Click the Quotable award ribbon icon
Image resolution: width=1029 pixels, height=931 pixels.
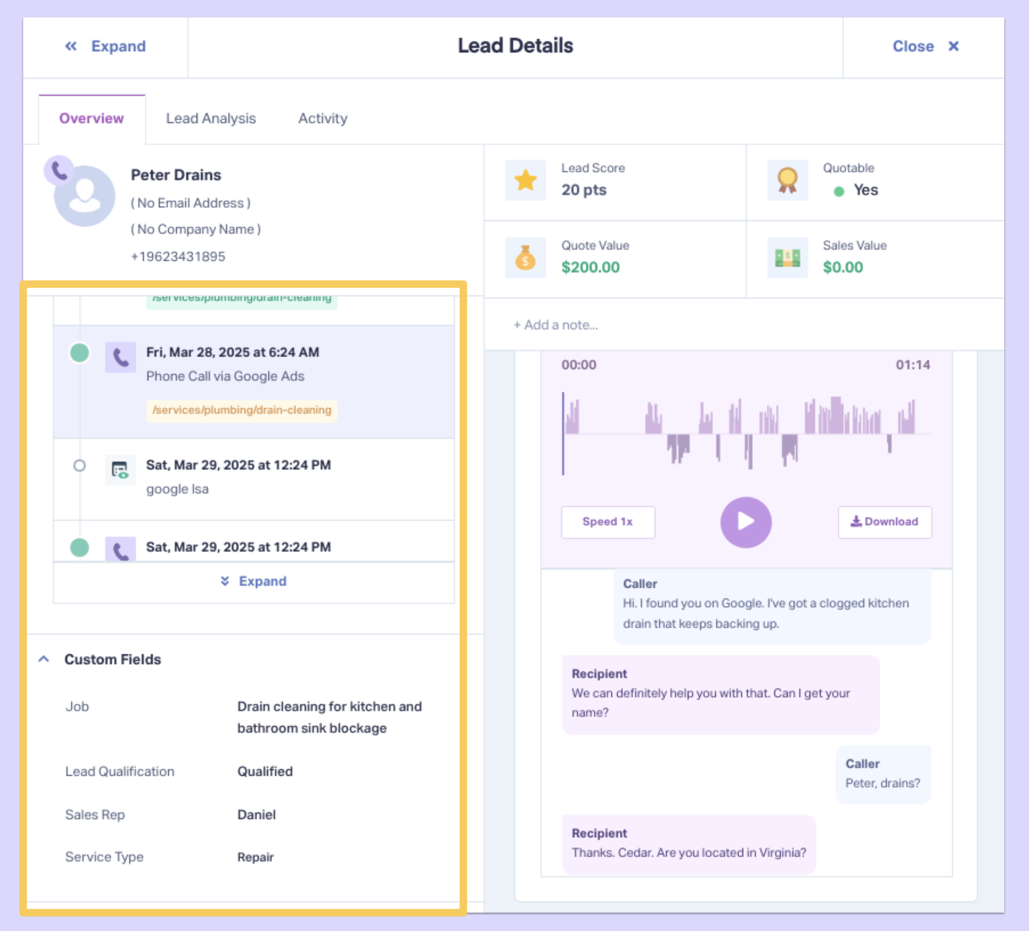[x=787, y=181]
